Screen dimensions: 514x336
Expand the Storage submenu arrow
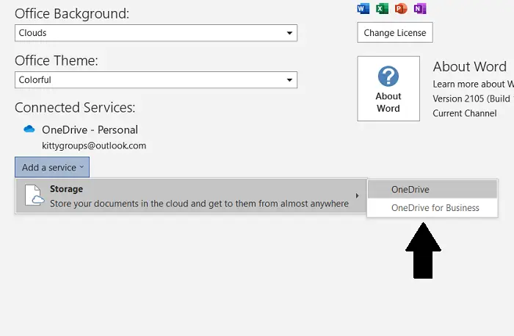coord(357,196)
